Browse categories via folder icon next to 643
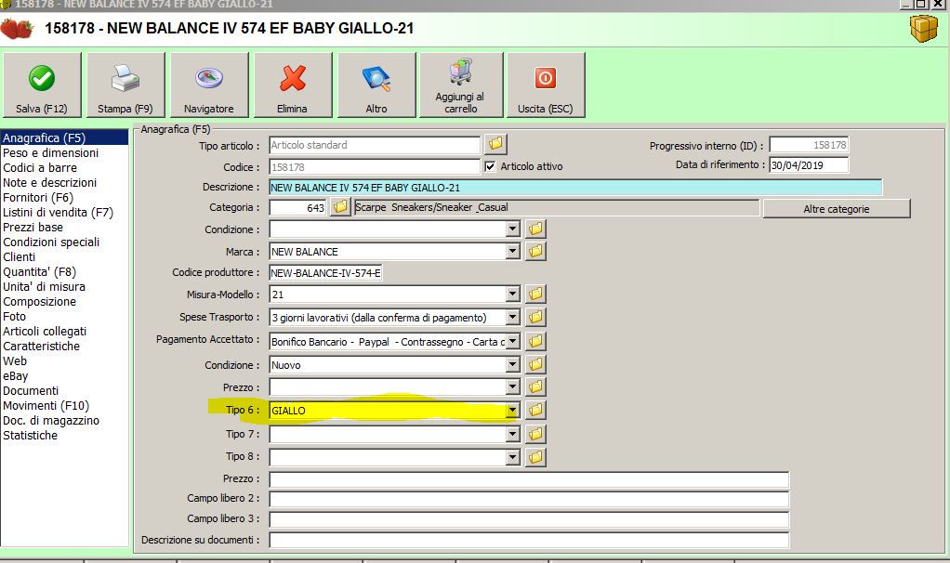The image size is (950, 563). [x=340, y=207]
